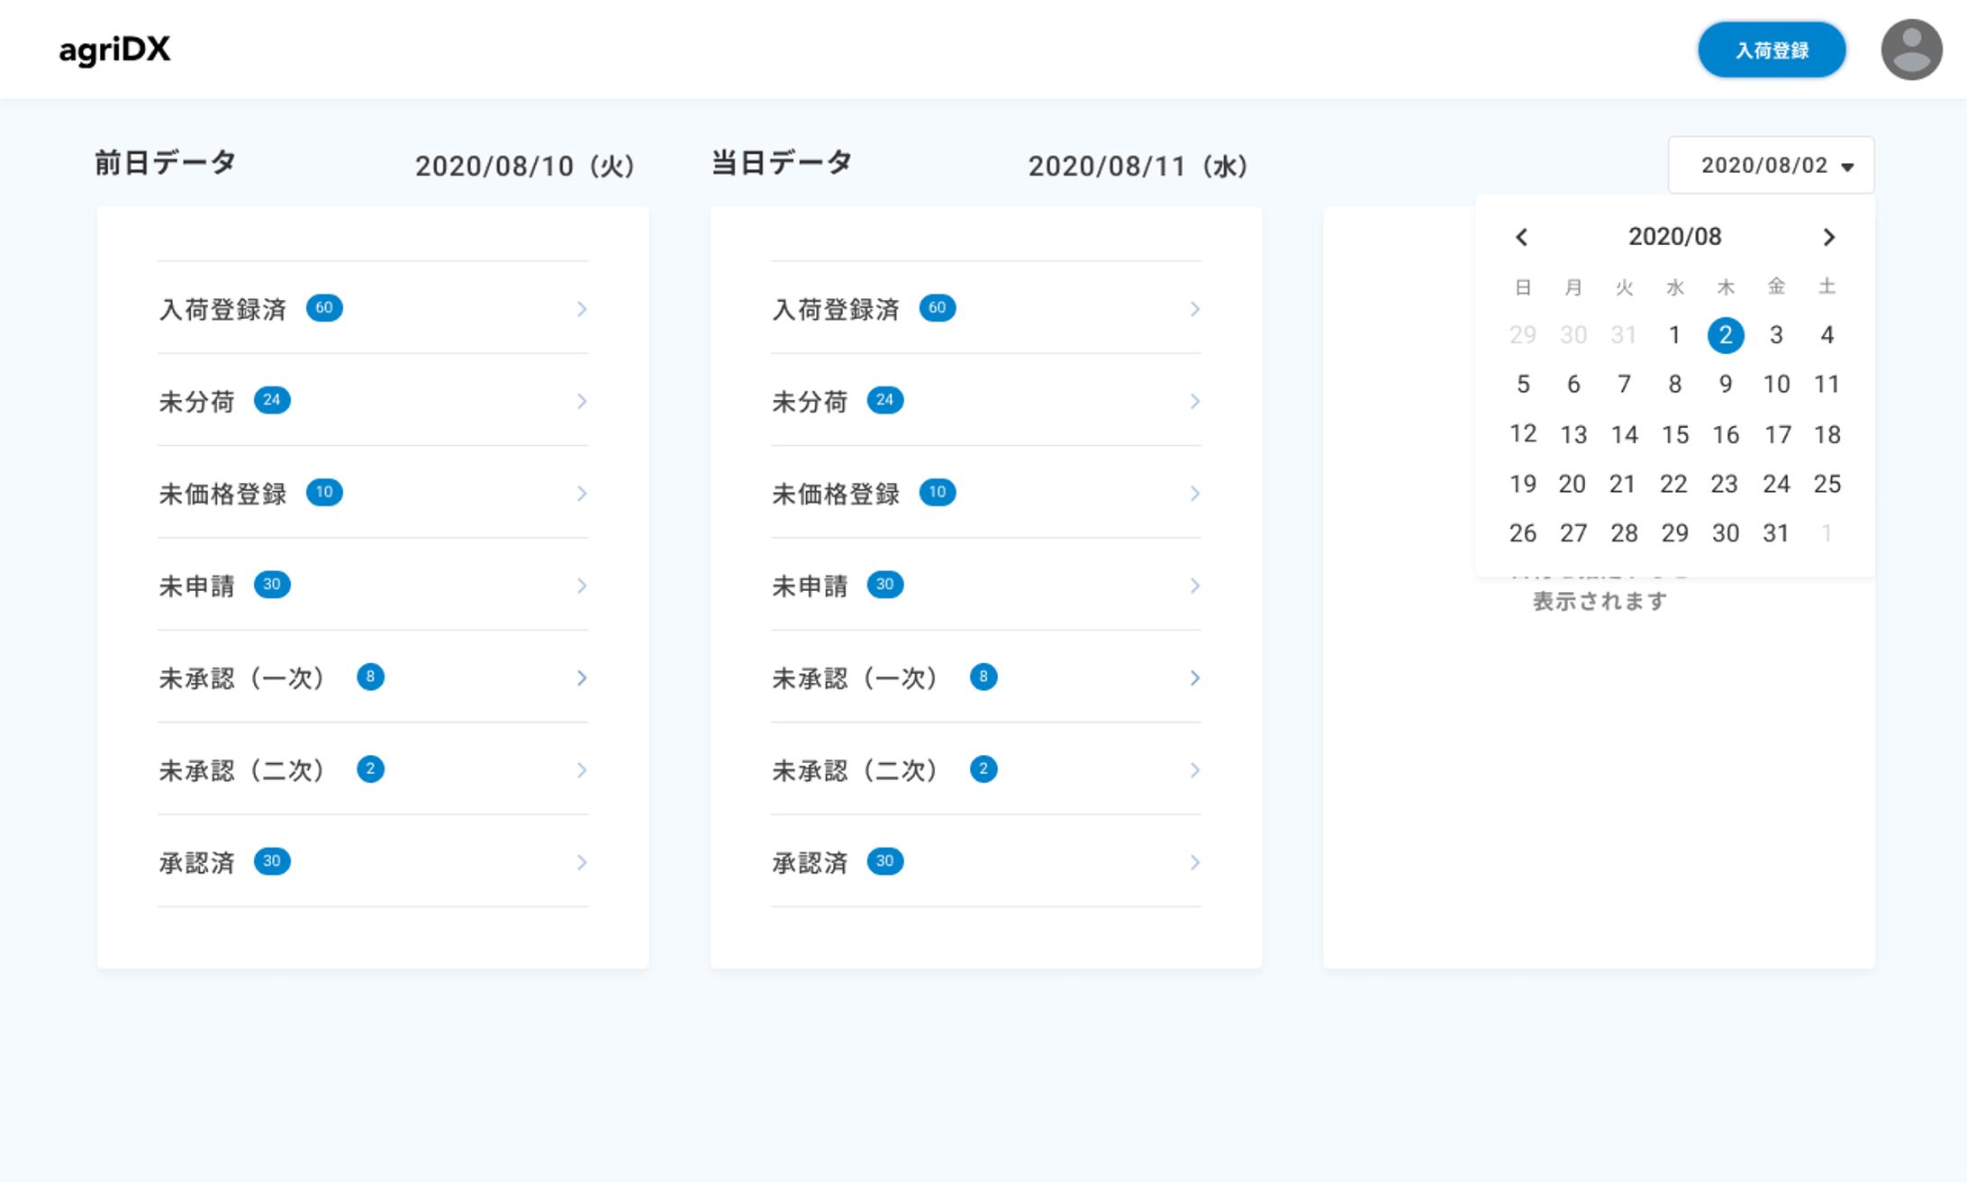Click the 30 badge beside 承認済
Viewport: 1967px width, 1182px height.
pyautogui.click(x=273, y=861)
